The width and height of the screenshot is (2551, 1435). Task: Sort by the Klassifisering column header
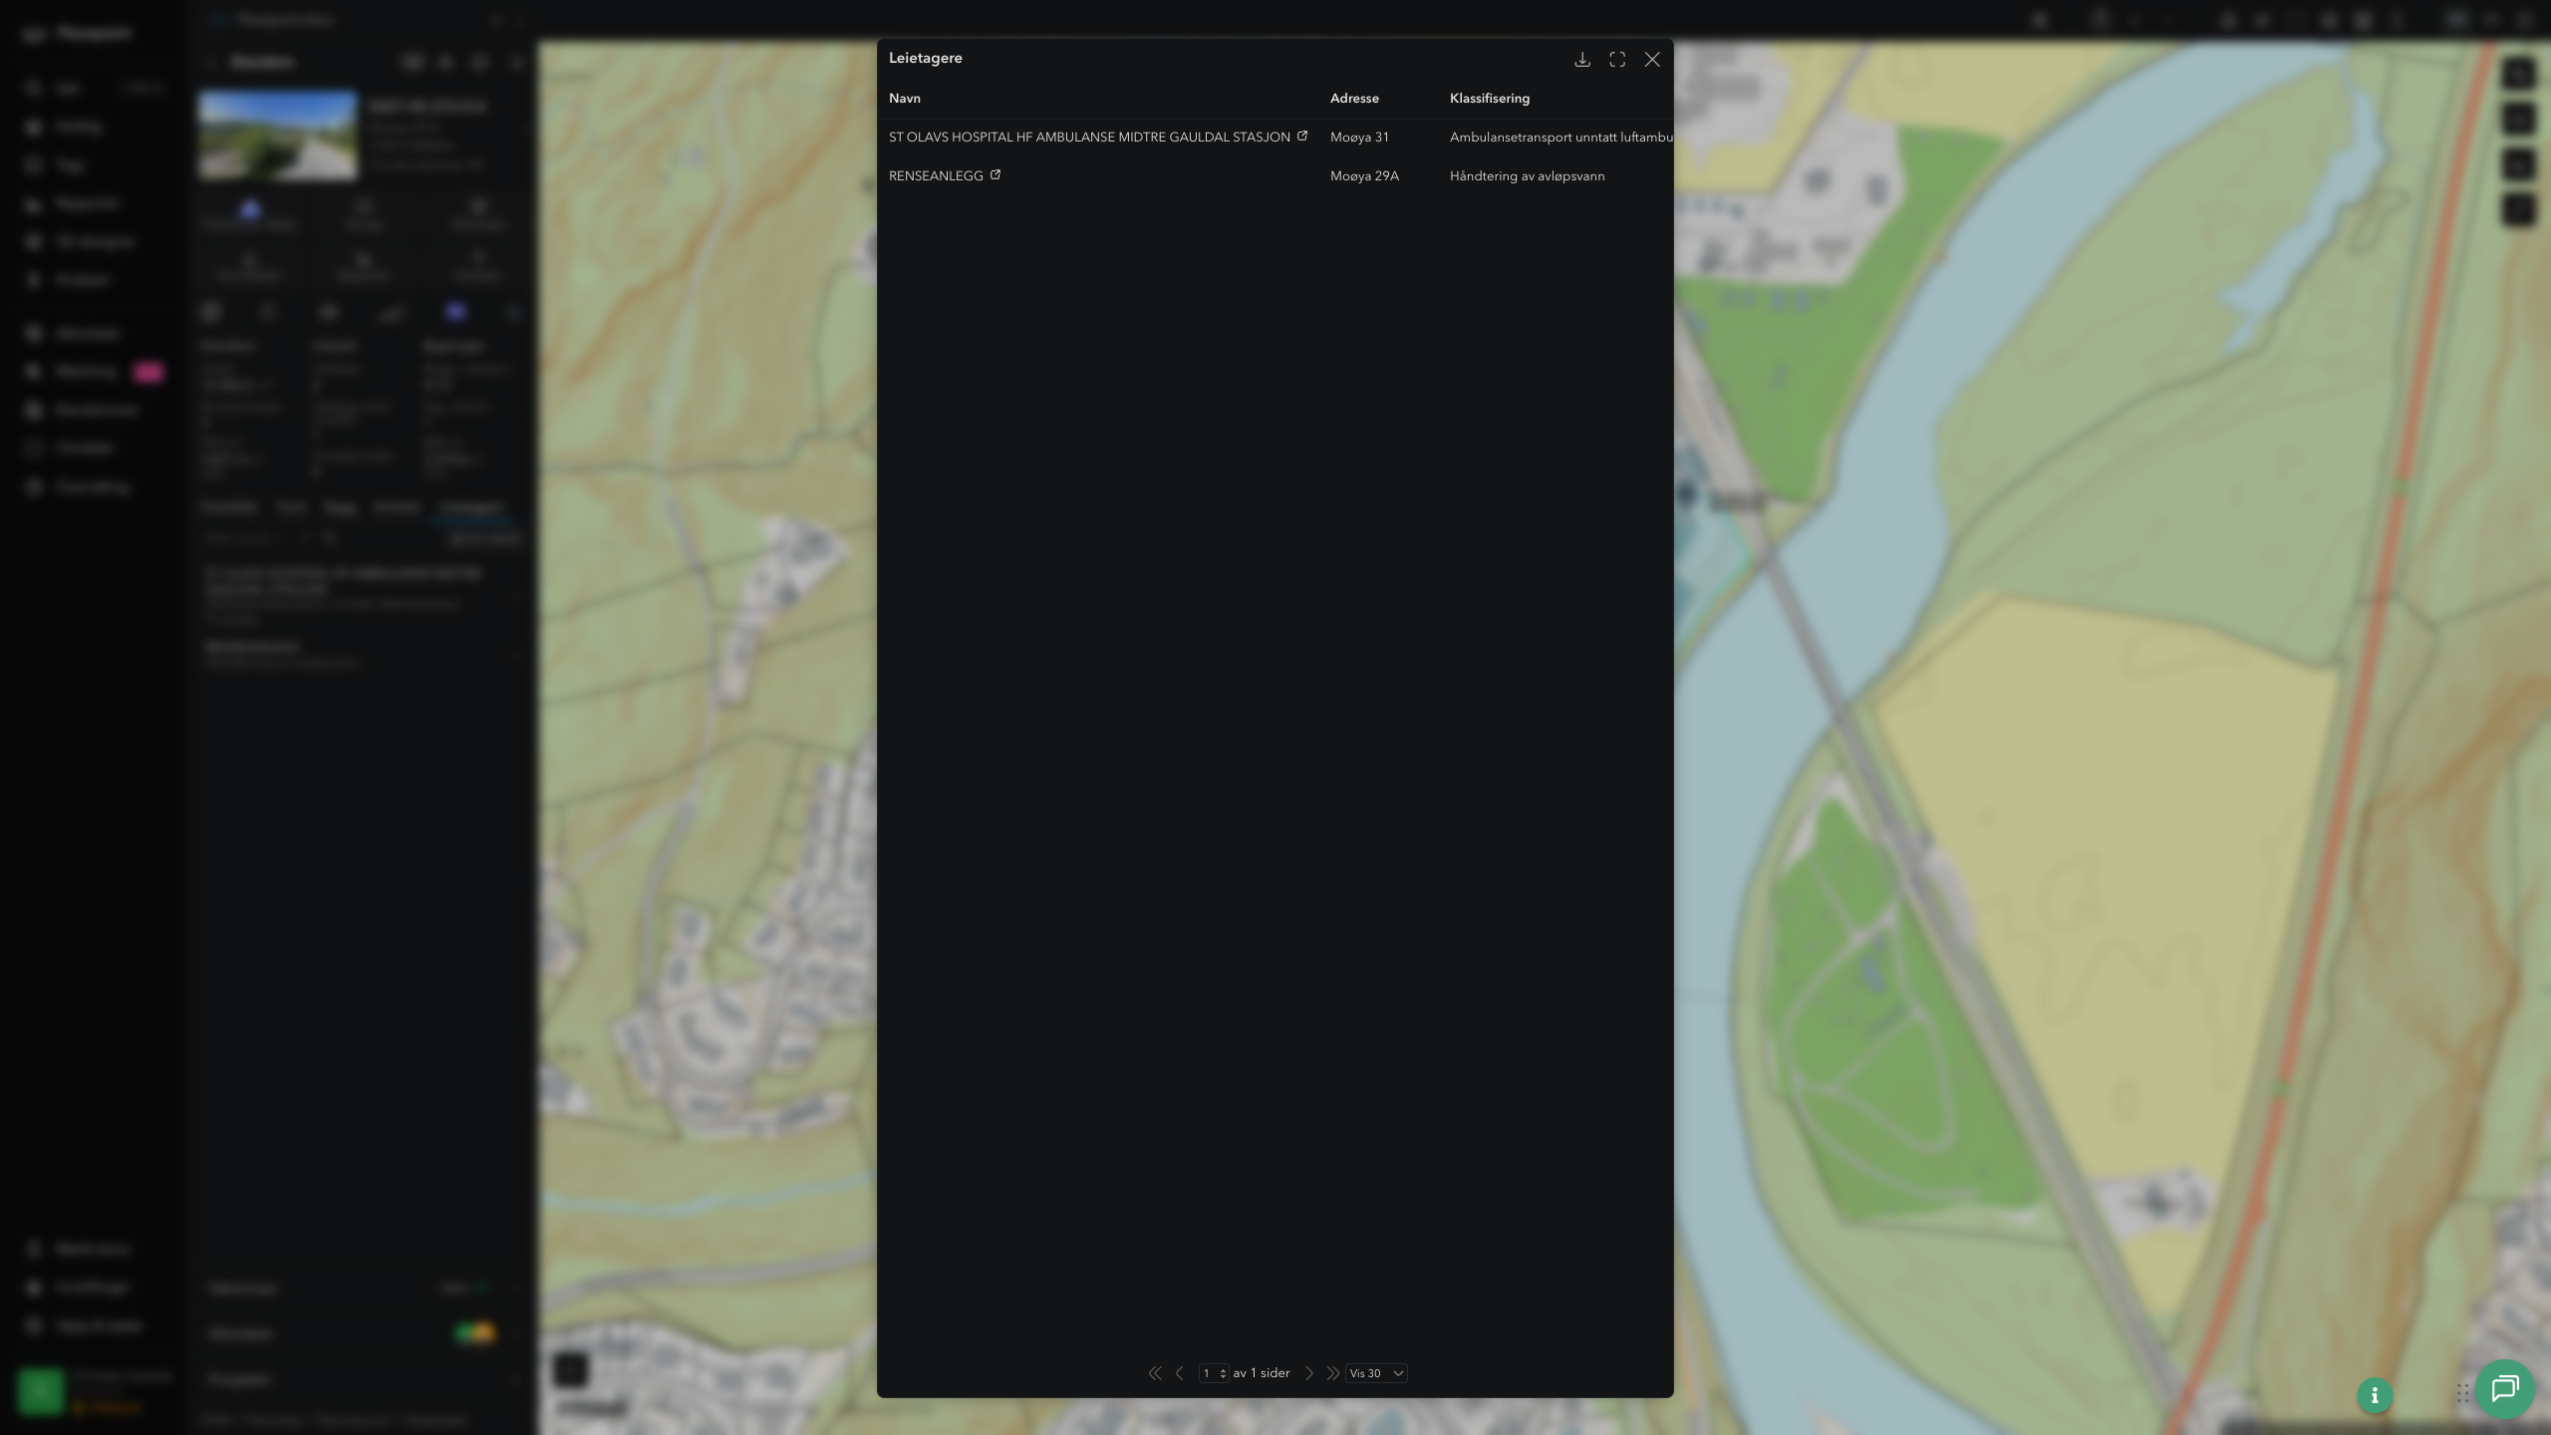coord(1490,98)
